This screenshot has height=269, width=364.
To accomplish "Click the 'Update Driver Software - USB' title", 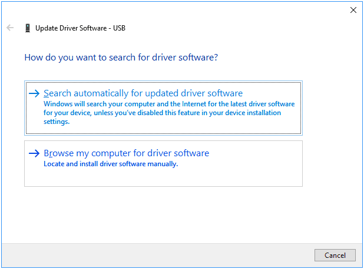I will 80,28.
